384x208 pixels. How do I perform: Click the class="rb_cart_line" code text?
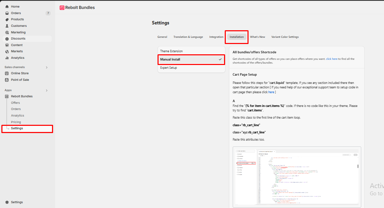(246, 125)
